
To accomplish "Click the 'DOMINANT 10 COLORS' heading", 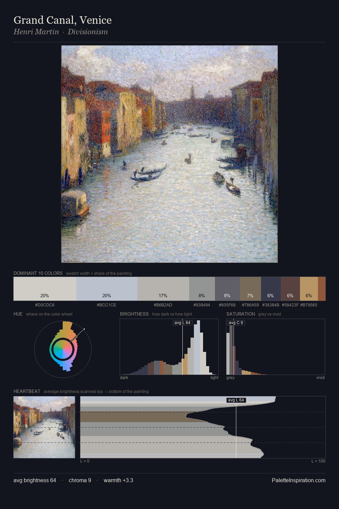I will 38,273.
